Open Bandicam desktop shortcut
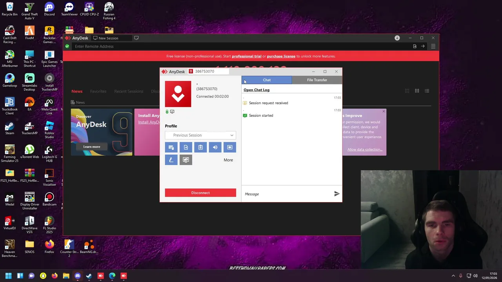Screen dimensions: 502x282 49,199
